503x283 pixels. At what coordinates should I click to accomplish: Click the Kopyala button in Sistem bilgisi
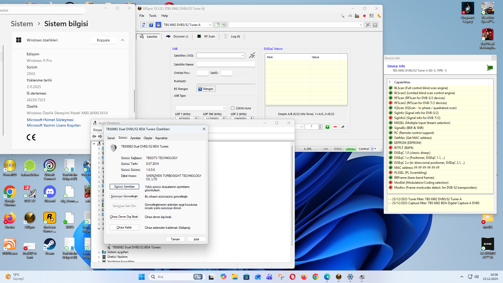[103, 40]
